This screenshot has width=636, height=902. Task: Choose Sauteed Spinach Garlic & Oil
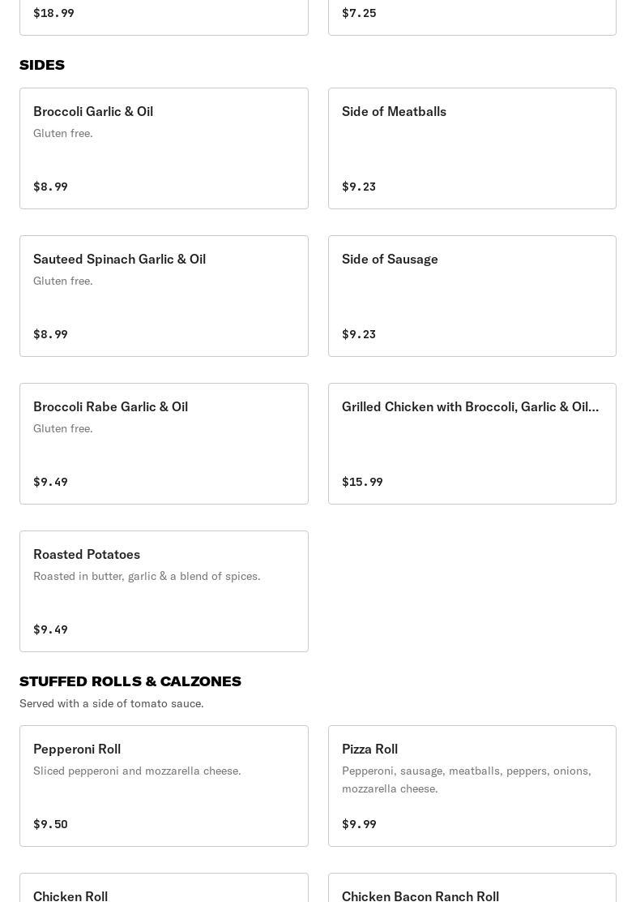(x=164, y=296)
